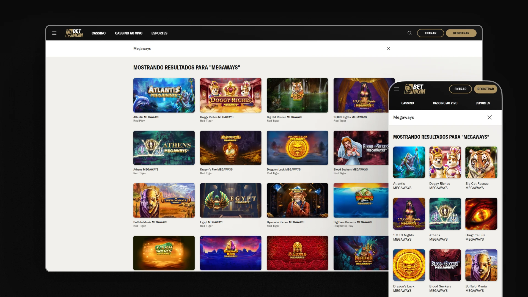Screen dimensions: 528x297
Task: Open the search magnifier icon in desktop header
Action: [409, 33]
